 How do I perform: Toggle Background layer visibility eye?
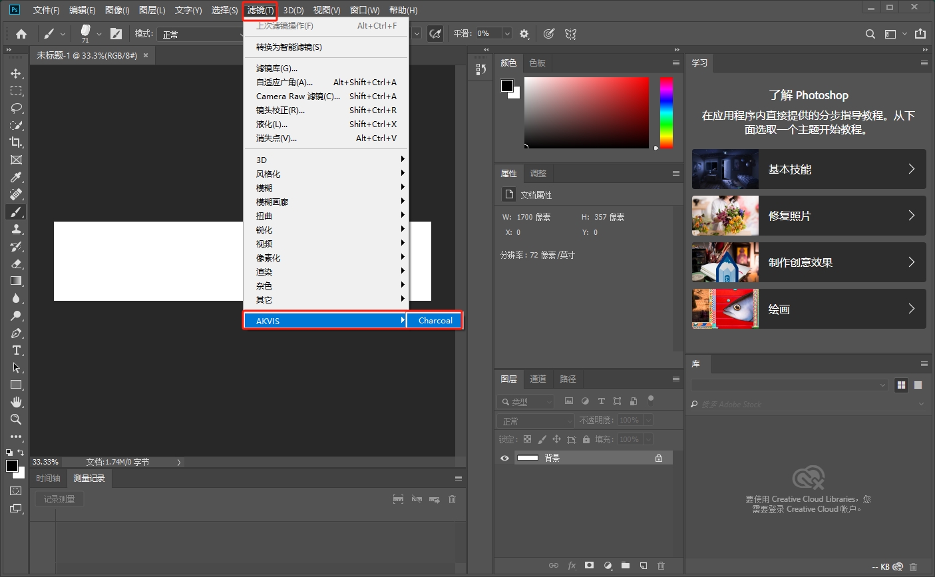click(x=504, y=458)
